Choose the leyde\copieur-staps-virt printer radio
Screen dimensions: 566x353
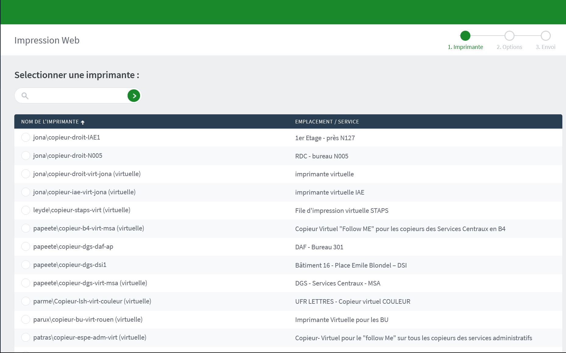click(x=26, y=210)
